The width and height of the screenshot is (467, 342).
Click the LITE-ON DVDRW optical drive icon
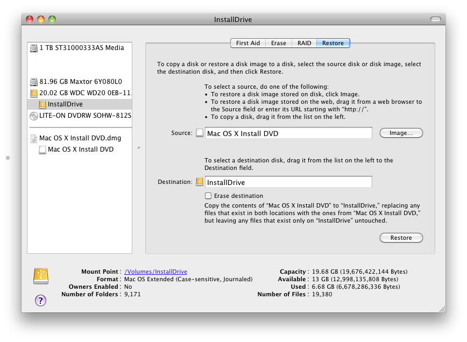34,116
